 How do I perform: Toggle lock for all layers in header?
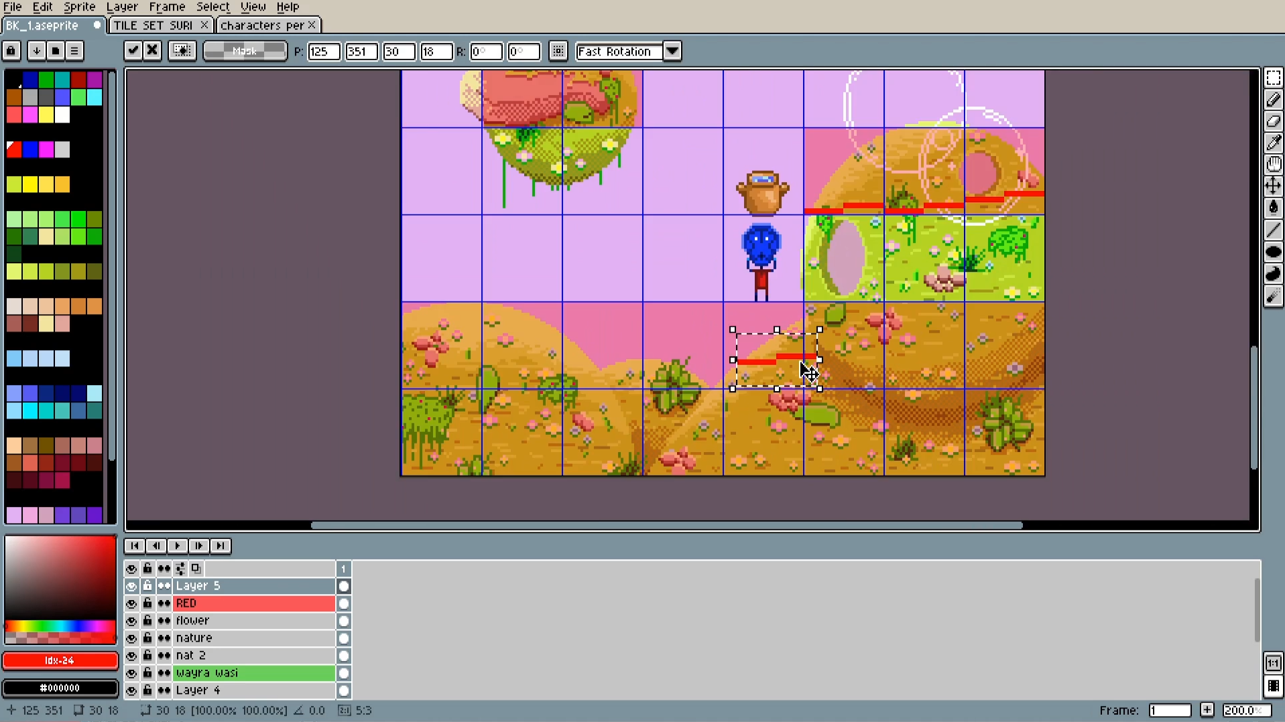tap(147, 569)
